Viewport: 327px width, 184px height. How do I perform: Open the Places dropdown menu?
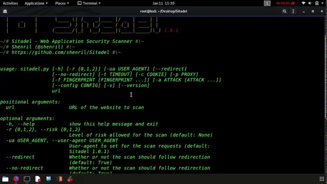(x=62, y=3)
